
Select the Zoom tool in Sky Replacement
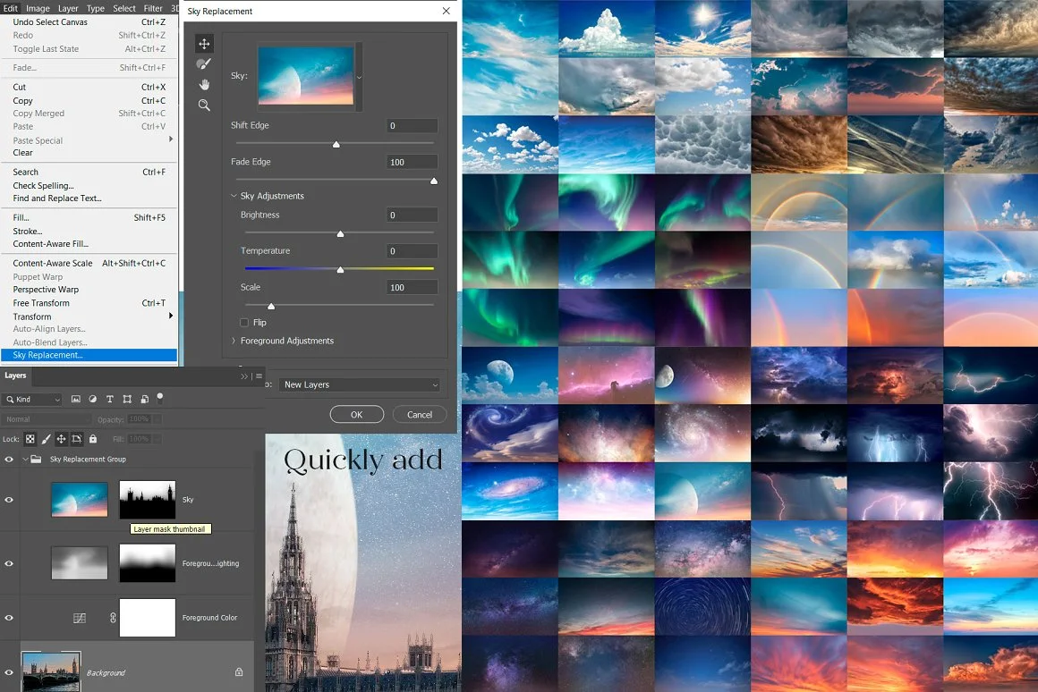coord(204,105)
